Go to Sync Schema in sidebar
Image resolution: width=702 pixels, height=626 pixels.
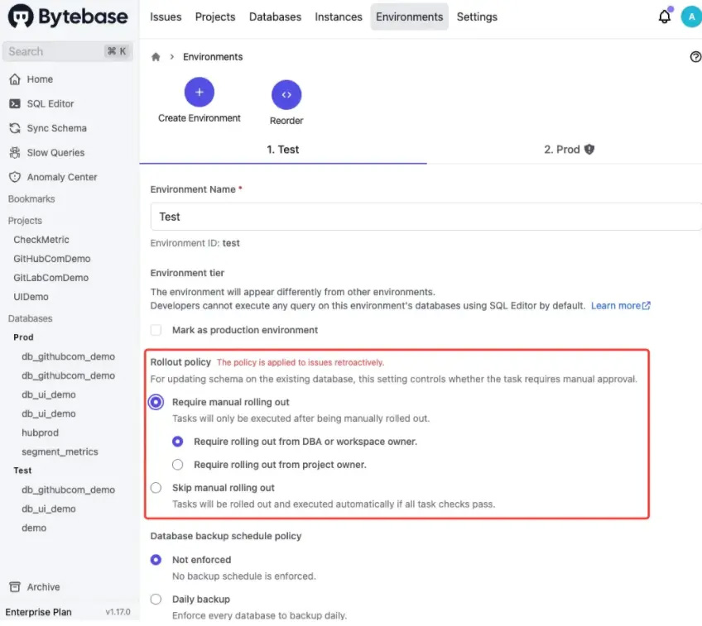click(x=55, y=128)
